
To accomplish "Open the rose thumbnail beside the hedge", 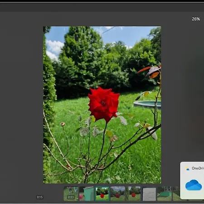I will coord(133,194).
